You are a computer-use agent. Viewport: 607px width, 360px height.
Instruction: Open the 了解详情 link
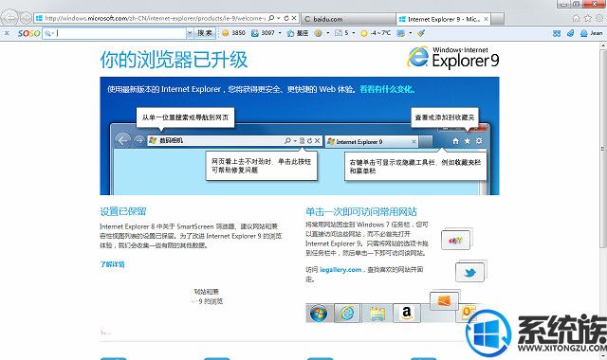112,264
